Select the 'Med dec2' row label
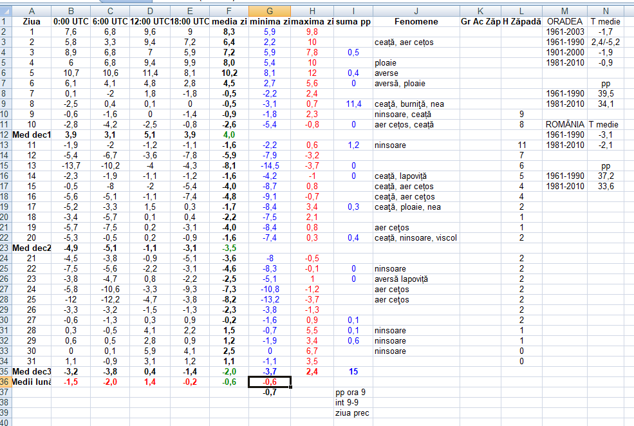Image resolution: width=634 pixels, height=426 pixels. point(32,248)
